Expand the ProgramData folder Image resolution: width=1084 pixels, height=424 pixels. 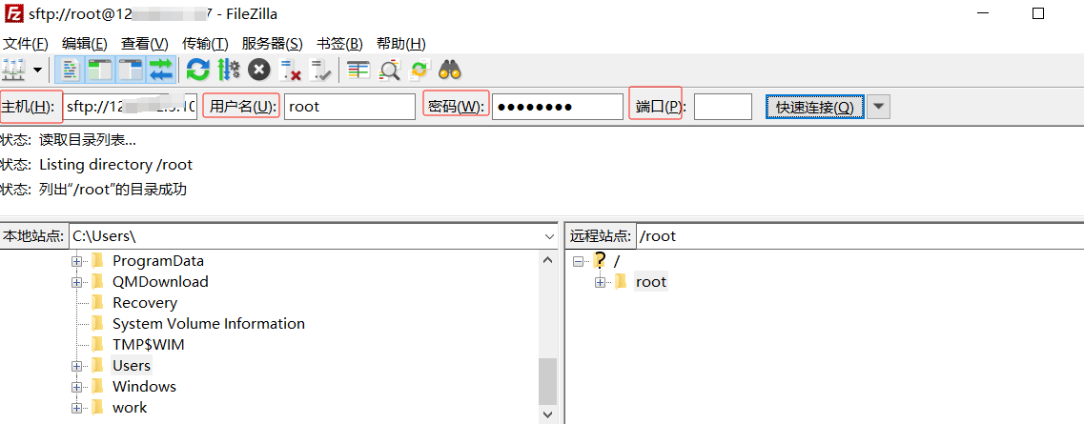[76, 261]
